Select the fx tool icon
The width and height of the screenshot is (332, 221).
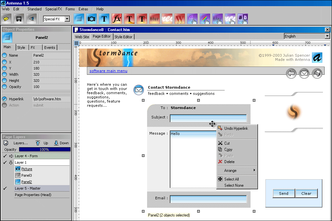pyautogui.click(x=117, y=19)
